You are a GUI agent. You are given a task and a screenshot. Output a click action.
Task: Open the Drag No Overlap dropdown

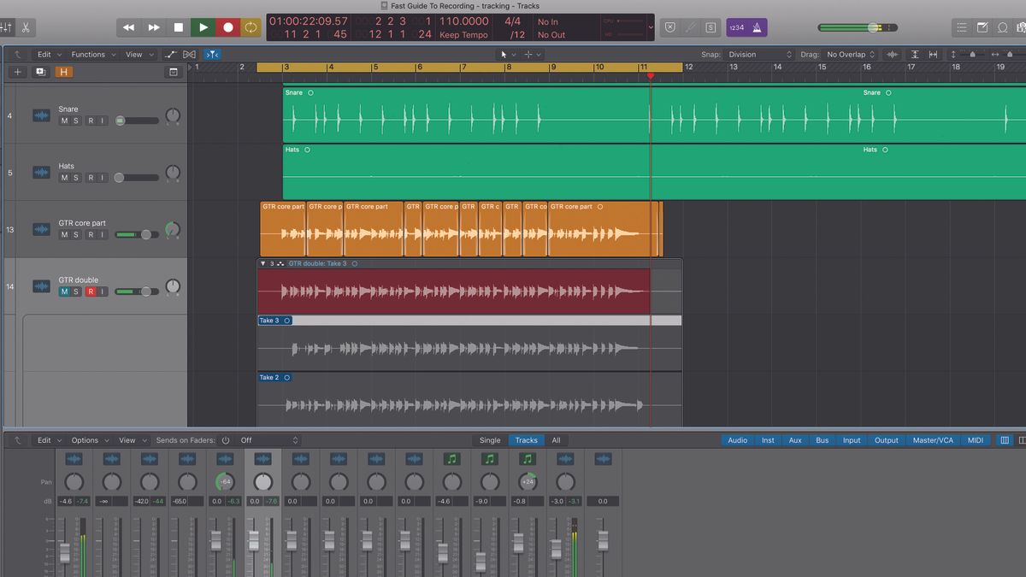tap(849, 54)
